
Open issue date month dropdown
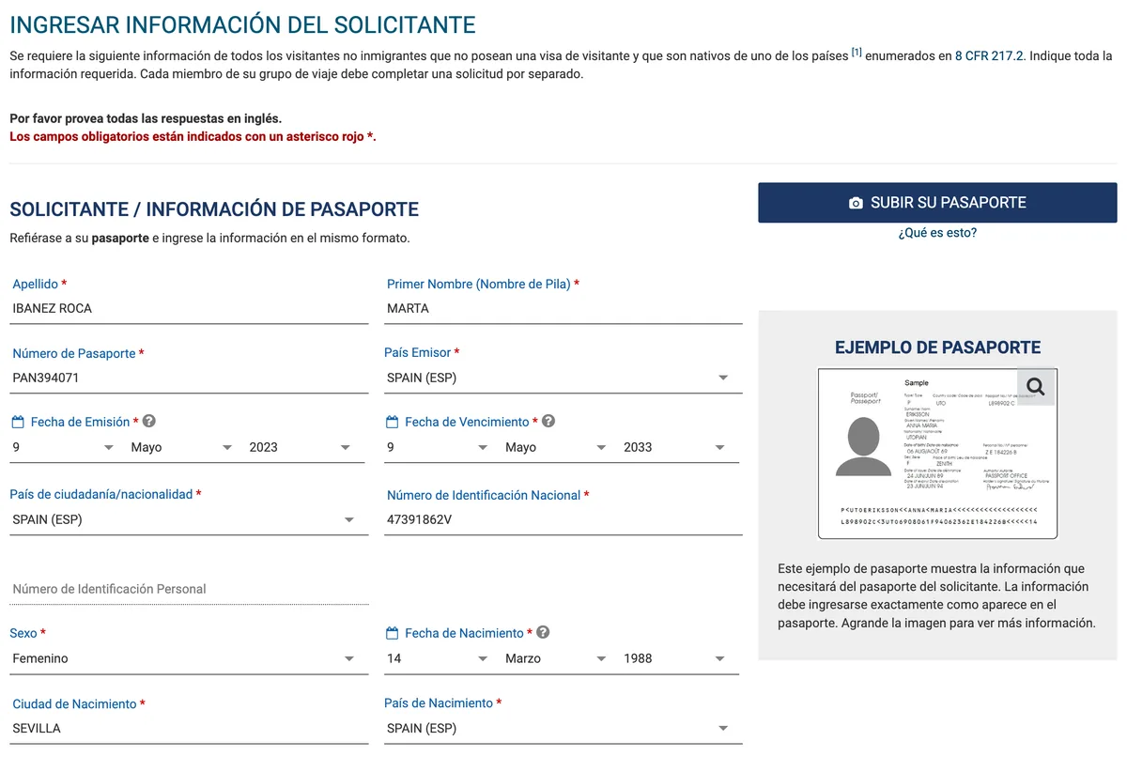coord(183,447)
